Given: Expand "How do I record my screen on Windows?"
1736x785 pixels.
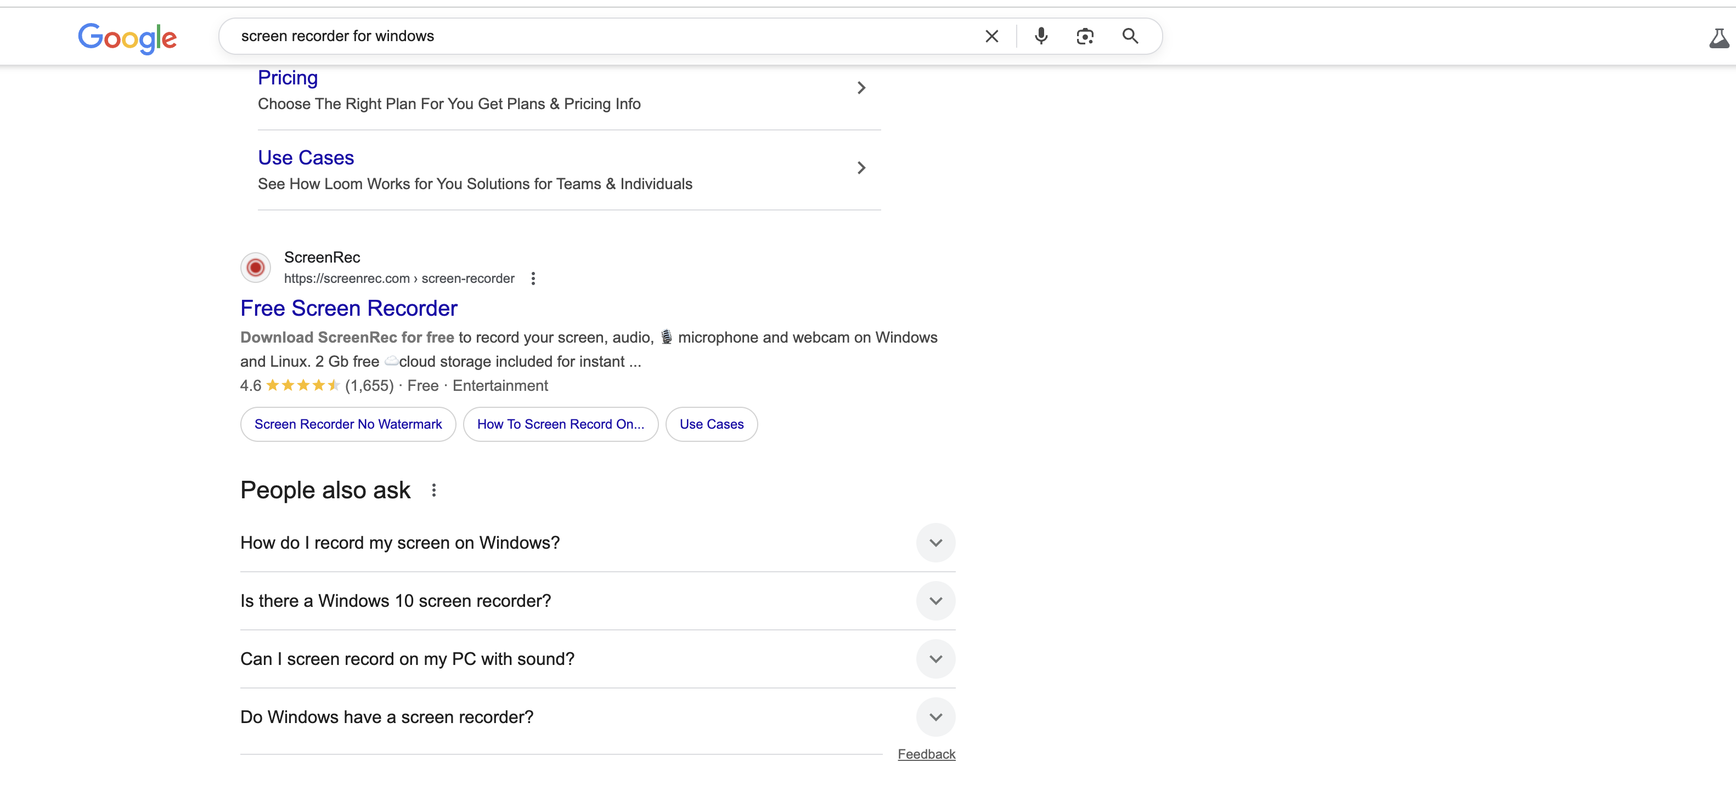Looking at the screenshot, I should click(x=935, y=543).
